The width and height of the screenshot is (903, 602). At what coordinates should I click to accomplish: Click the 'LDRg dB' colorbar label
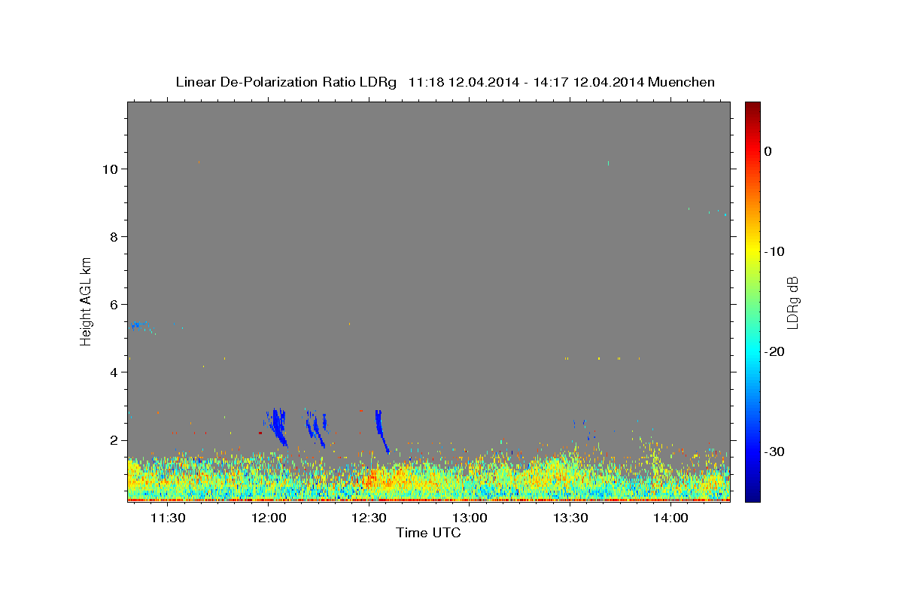792,302
